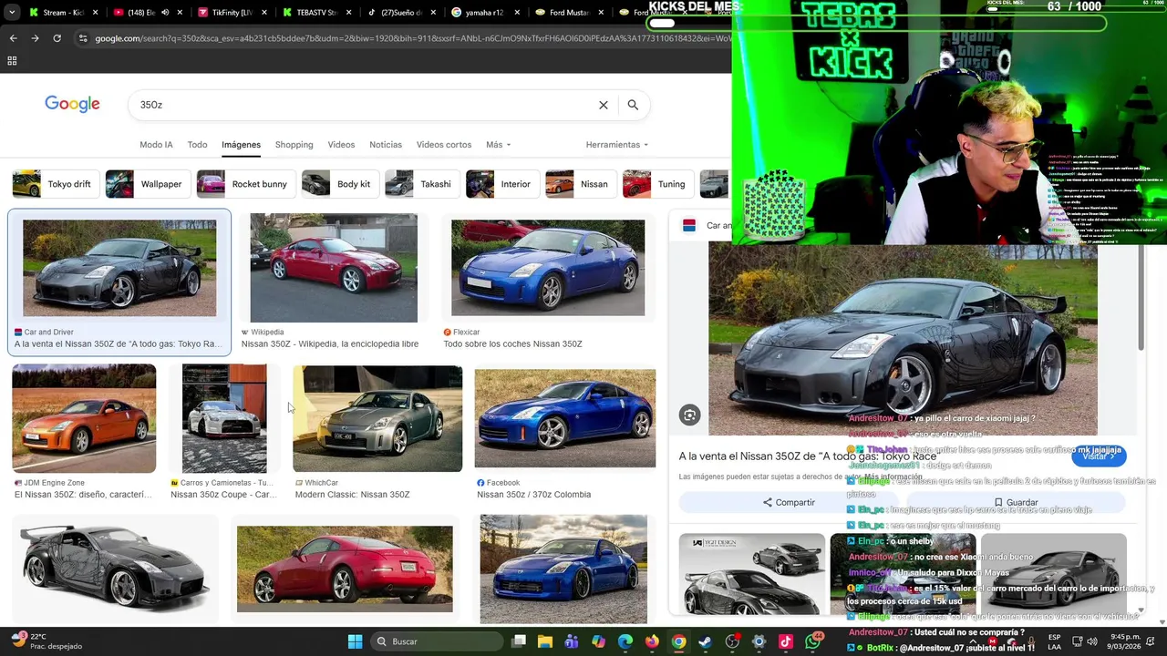Expand the Más dropdown in search filters
The width and height of the screenshot is (1167, 656).
point(498,145)
